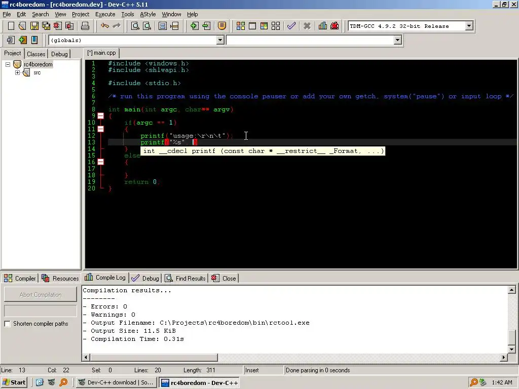Click the Goto Line toolbar icon

click(x=174, y=26)
